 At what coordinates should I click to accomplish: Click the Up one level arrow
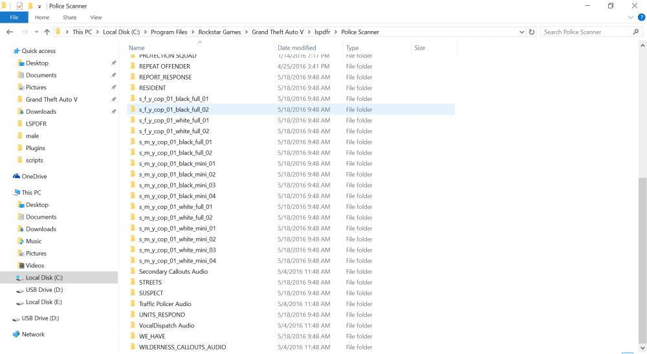(47, 32)
